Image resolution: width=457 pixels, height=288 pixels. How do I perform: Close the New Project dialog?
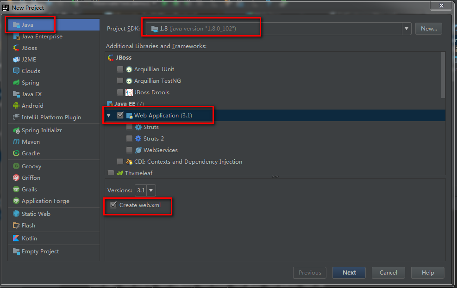click(x=441, y=6)
